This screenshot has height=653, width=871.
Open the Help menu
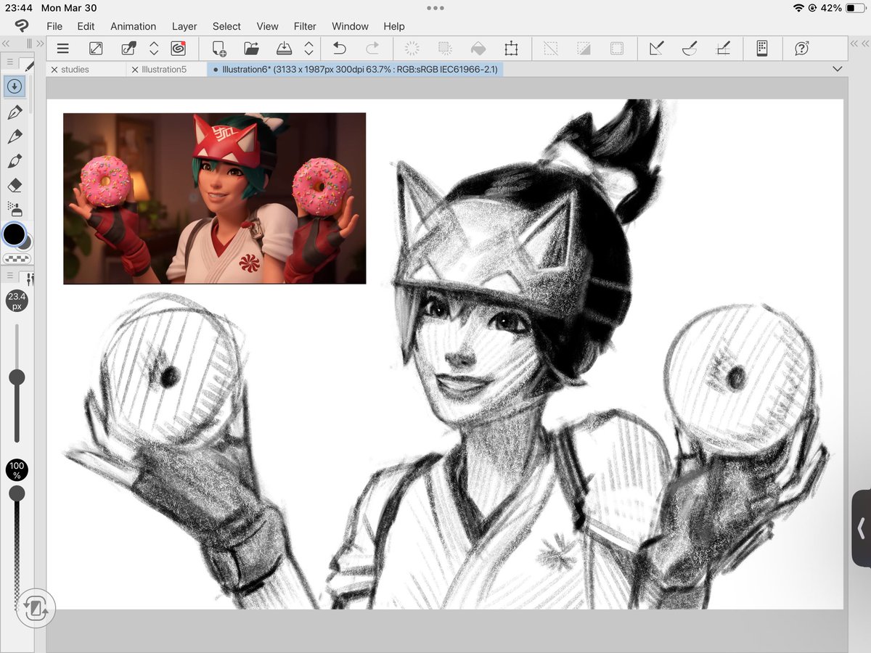pos(394,26)
